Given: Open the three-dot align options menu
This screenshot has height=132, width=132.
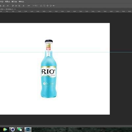Looking at the screenshot, I should tap(29, 6).
